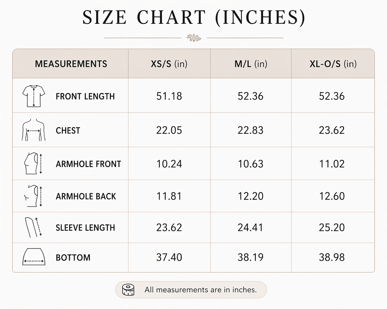
Task: Click the front length t-shirt icon
Action: tap(34, 96)
